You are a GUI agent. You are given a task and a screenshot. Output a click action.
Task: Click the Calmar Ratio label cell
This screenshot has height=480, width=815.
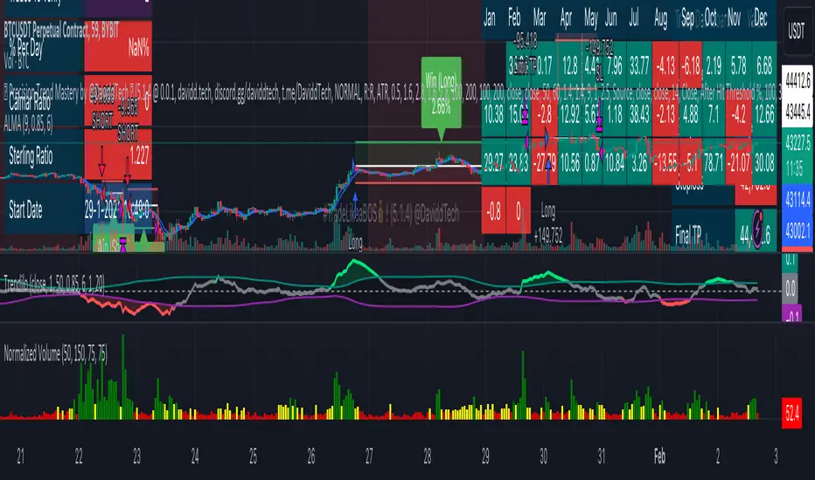45,101
